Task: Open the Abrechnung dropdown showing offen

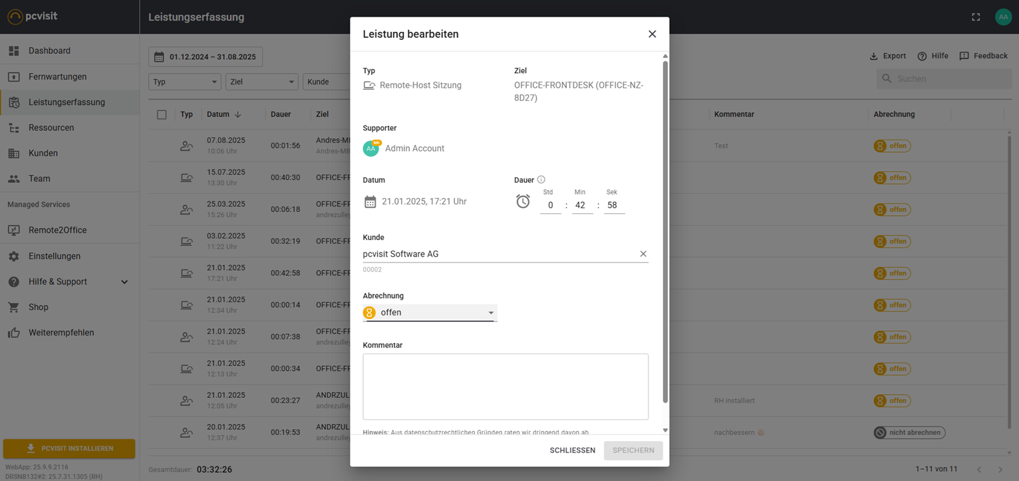Action: pyautogui.click(x=430, y=313)
